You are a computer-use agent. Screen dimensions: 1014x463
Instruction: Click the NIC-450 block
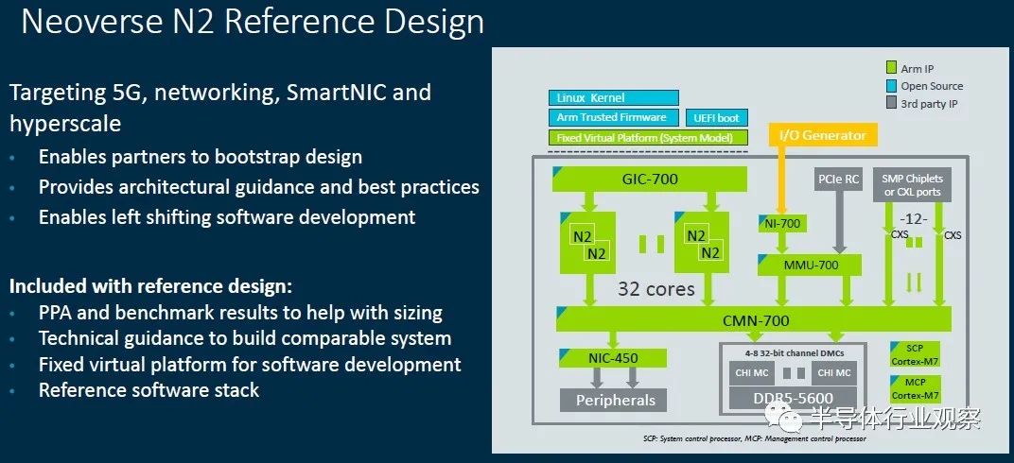[612, 358]
